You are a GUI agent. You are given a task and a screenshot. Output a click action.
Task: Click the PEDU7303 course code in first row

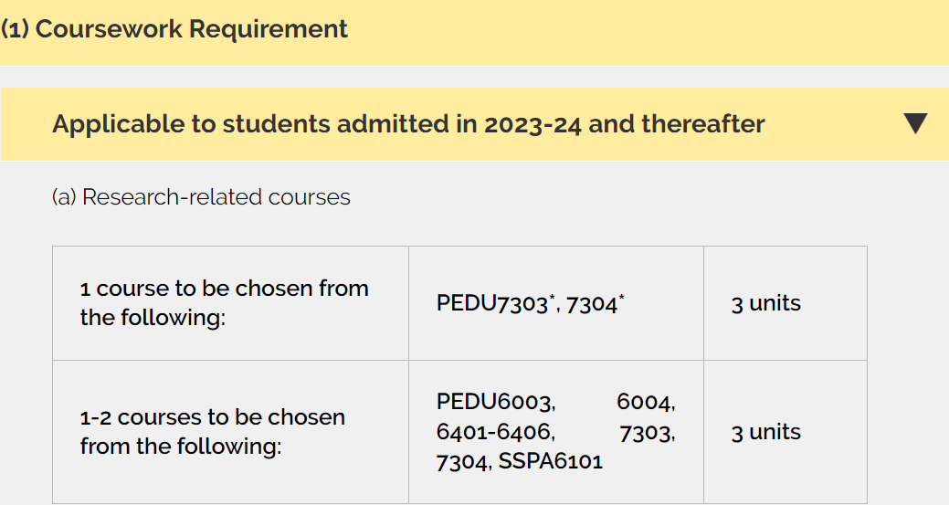pyautogui.click(x=491, y=304)
